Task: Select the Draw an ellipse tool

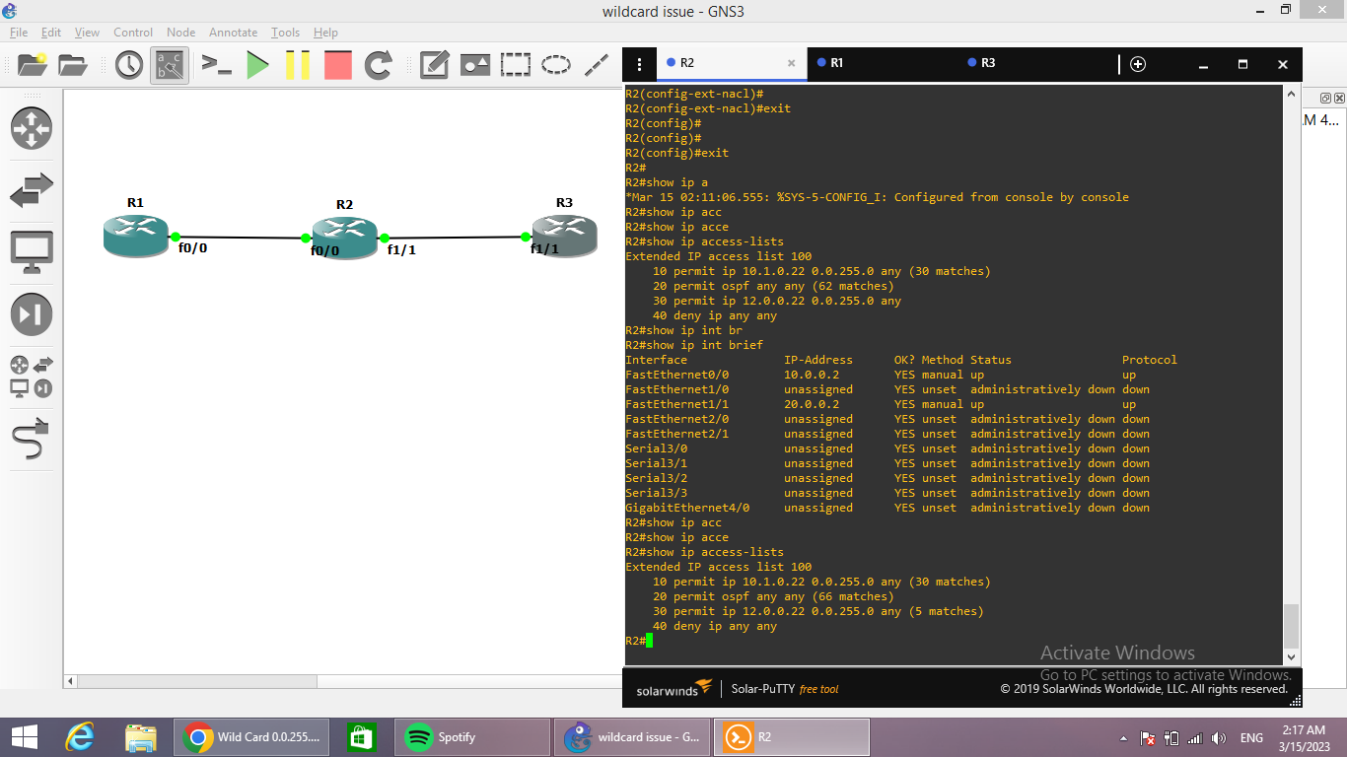Action: 555,63
